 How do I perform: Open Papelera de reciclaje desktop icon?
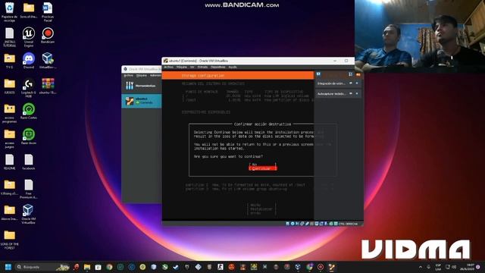click(10, 12)
